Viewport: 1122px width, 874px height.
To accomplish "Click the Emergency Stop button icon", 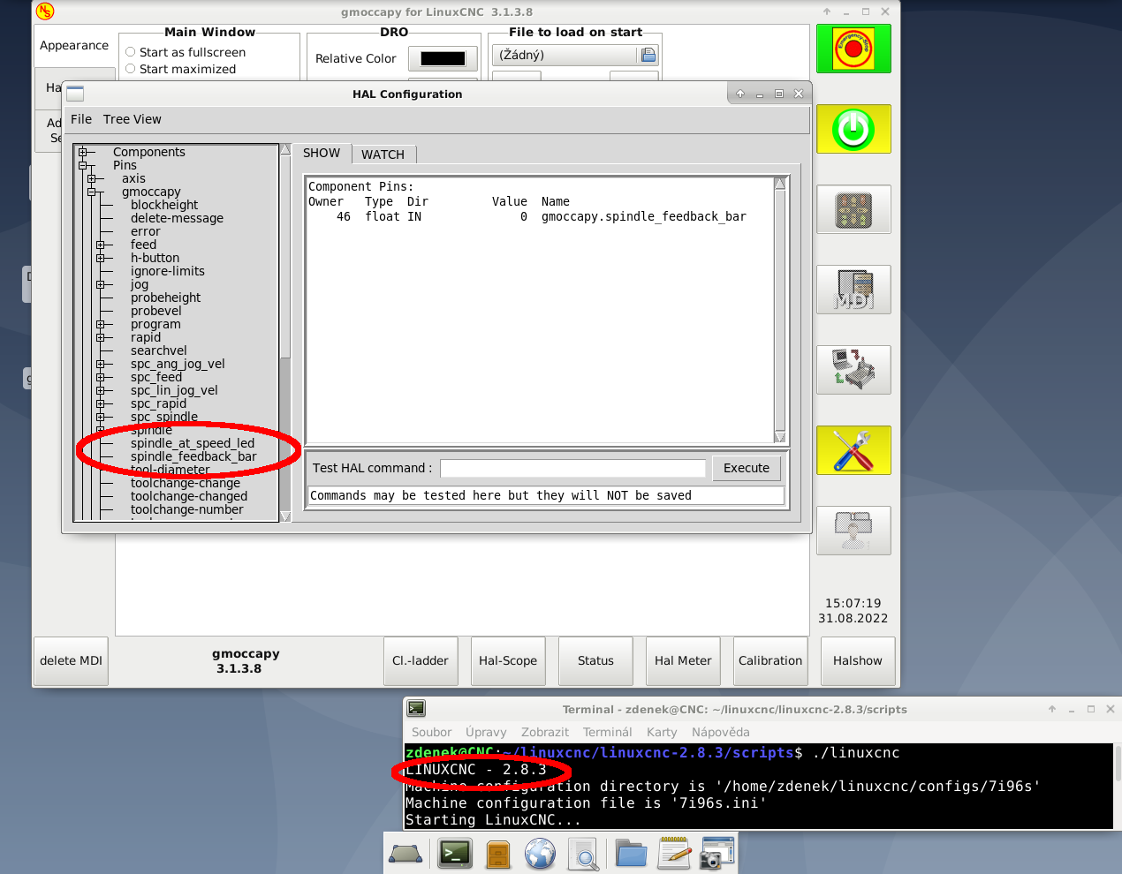I will [x=853, y=49].
